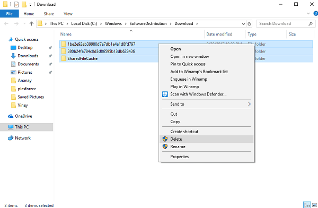Click Local Disk (C:) breadcrumb
Viewport: 318px width, 208px height.
click(x=84, y=23)
